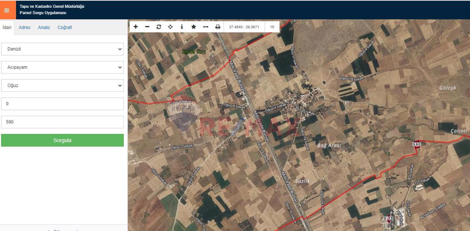Select the horizontal arrow measure tool
The image size is (470, 231).
point(206,27)
